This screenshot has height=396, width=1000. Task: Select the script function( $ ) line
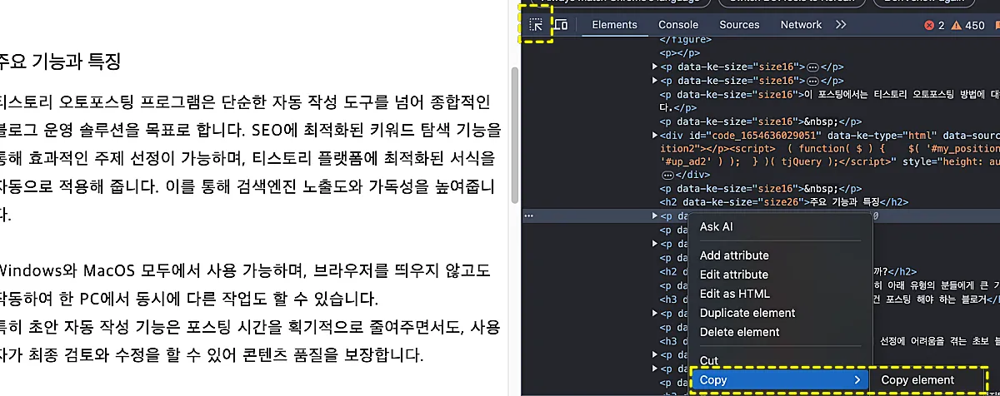tap(829, 148)
